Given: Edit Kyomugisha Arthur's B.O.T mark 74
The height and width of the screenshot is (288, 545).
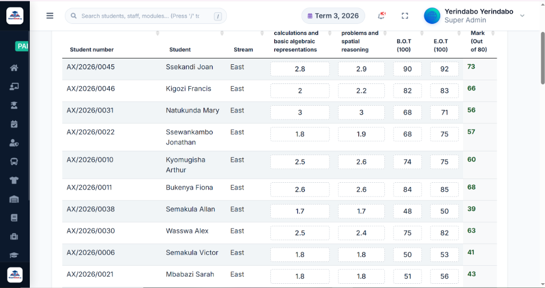Looking at the screenshot, I should (407, 162).
